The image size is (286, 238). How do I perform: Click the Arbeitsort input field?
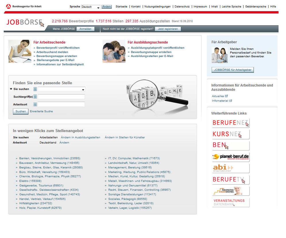pos(61,105)
